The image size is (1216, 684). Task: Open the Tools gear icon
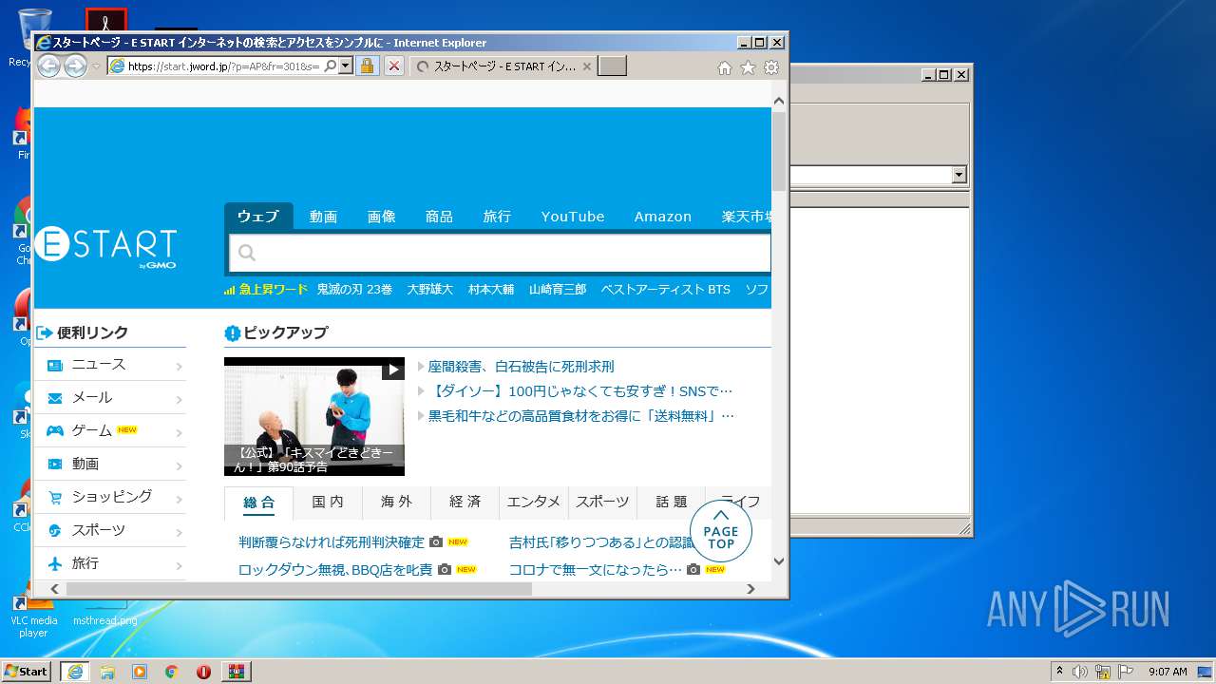coord(771,67)
